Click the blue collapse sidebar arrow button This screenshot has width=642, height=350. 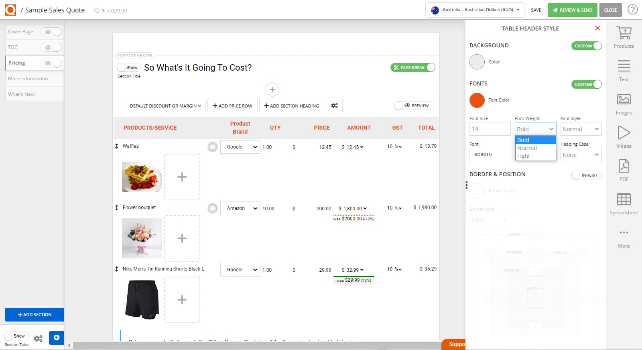click(x=57, y=338)
